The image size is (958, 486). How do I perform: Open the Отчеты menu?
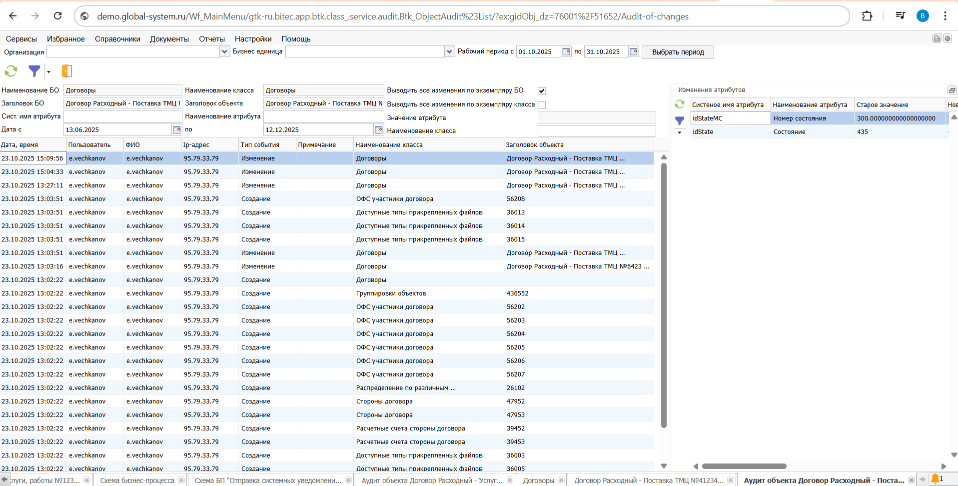tap(212, 39)
